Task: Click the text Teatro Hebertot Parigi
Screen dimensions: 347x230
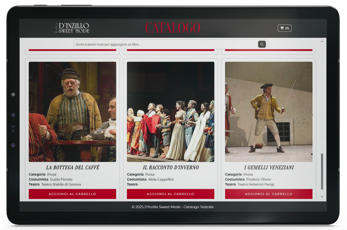Action: [x=256, y=184]
